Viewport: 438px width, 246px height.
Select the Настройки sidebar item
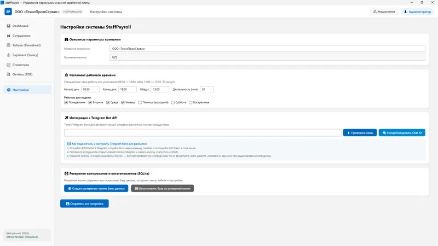27,90
